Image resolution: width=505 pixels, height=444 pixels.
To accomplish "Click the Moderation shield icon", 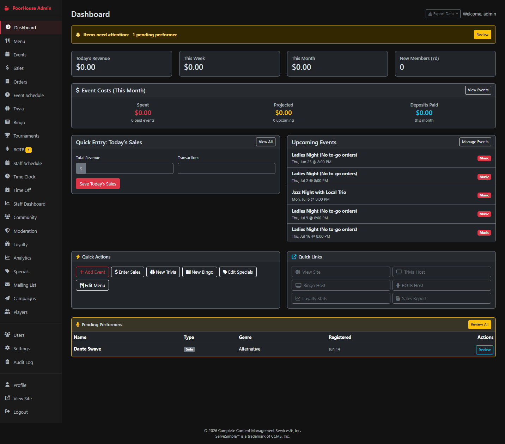I will [7, 231].
